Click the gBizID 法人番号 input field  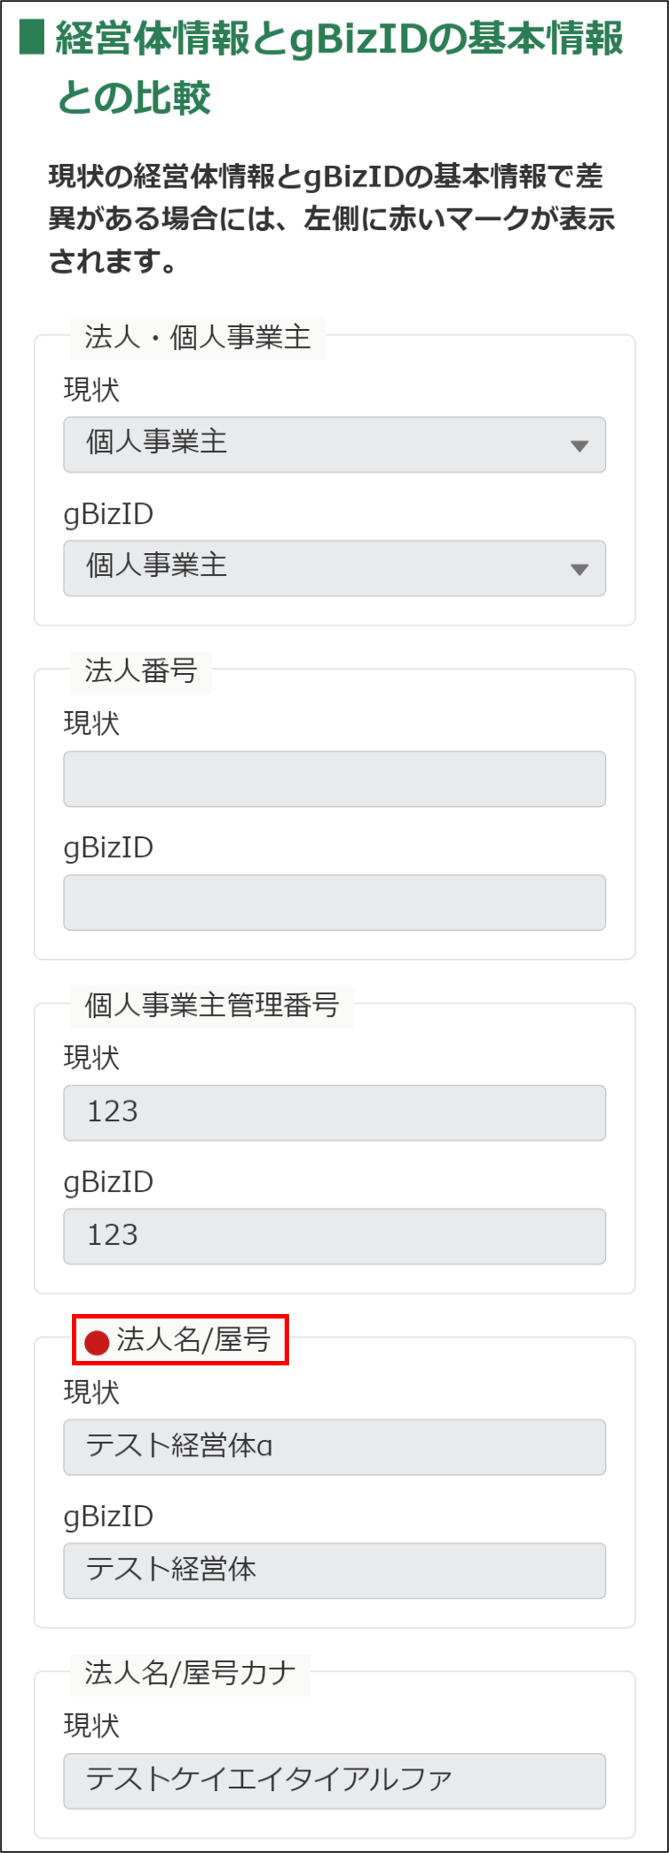pos(334,902)
